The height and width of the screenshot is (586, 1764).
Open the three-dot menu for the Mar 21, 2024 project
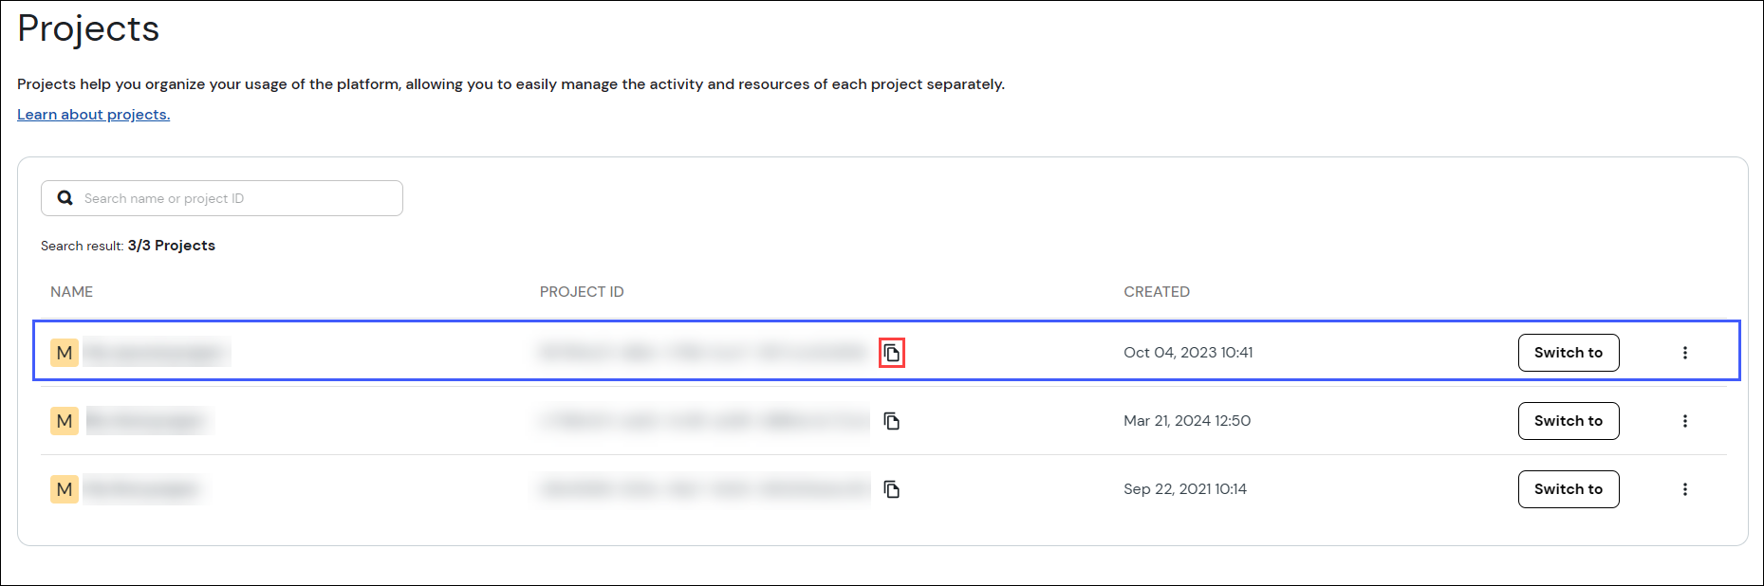coord(1685,421)
